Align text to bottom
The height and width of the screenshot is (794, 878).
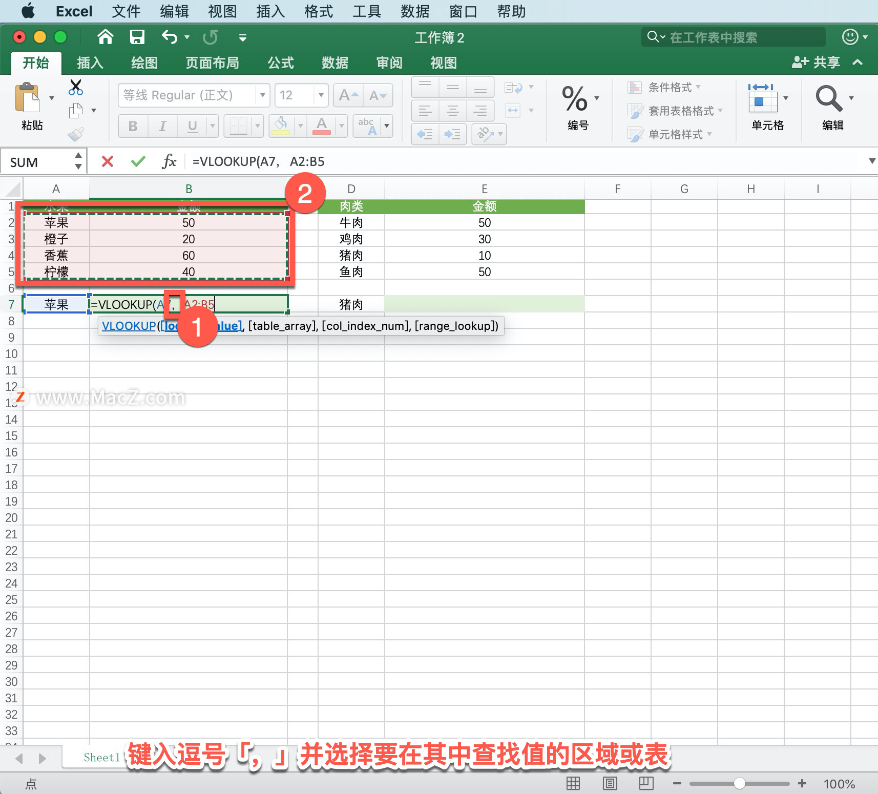tap(480, 88)
